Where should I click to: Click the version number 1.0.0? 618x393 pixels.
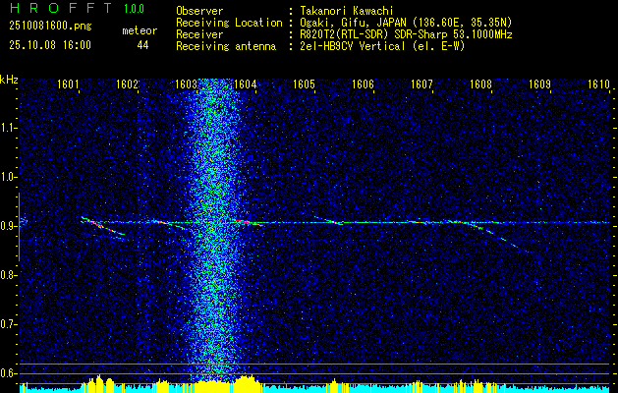point(134,9)
